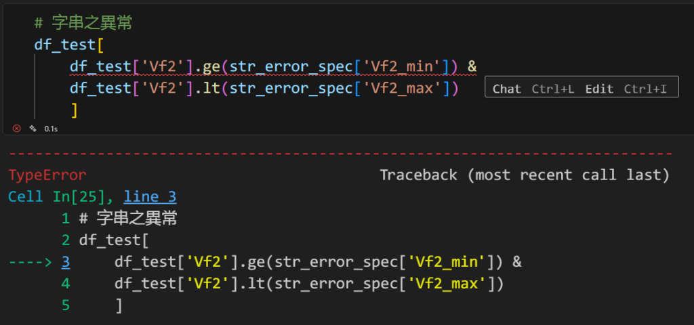Select the red TypeError label in the output

47,175
